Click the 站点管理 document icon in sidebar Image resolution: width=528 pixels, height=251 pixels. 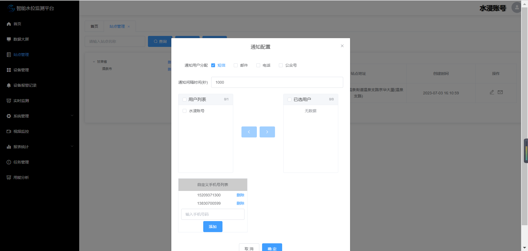pos(9,55)
